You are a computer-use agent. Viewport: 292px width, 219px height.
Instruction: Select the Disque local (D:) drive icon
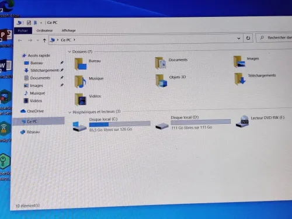[x=162, y=126]
